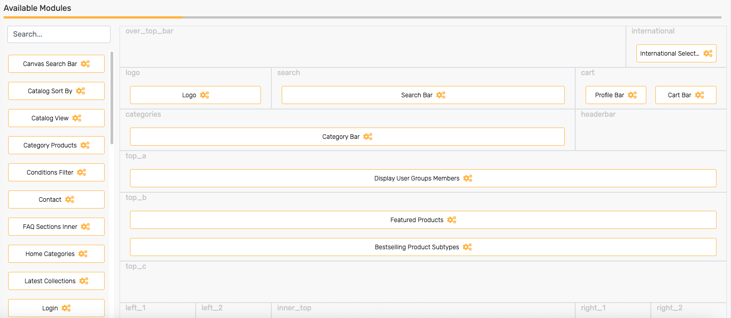Select the Catalog View module
The height and width of the screenshot is (318, 731).
click(56, 118)
